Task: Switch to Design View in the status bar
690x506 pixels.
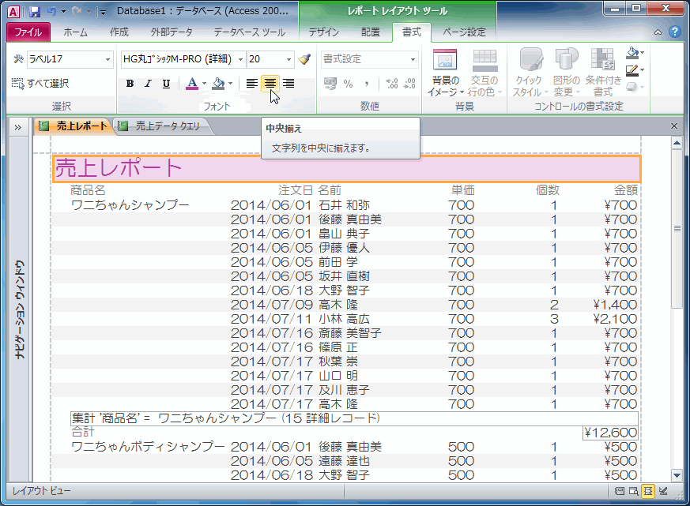Action: click(662, 491)
